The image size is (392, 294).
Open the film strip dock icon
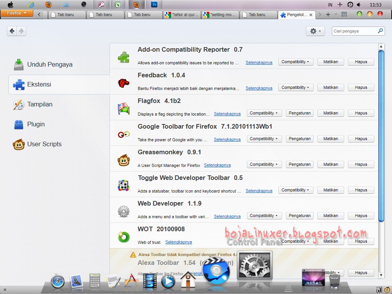(150, 281)
